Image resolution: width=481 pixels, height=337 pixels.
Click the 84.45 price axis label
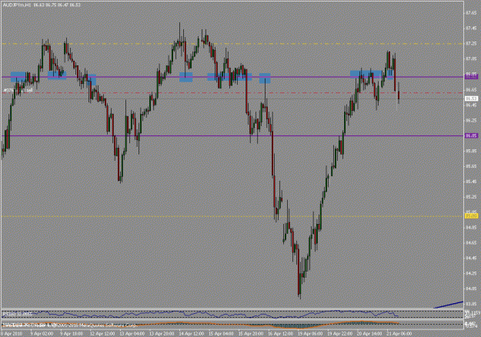click(471, 258)
